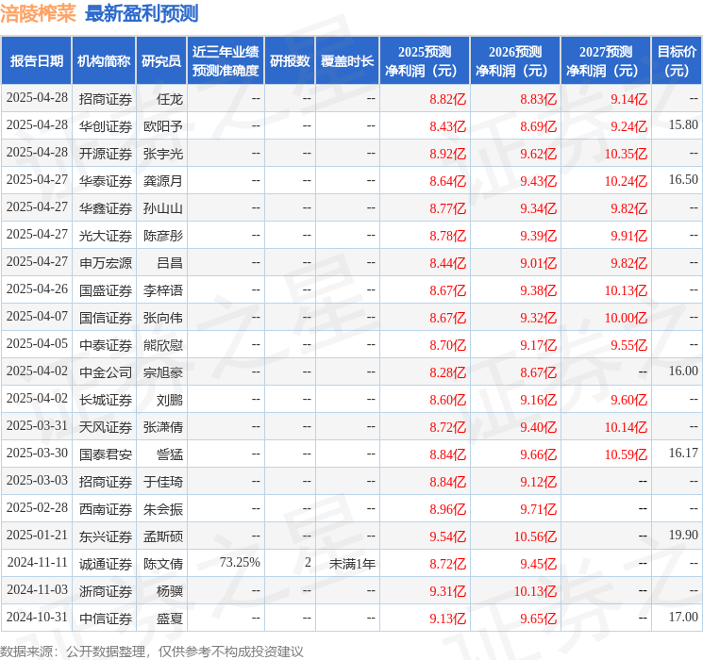Click analyst name 任龙
703x660 pixels.
click(x=170, y=99)
